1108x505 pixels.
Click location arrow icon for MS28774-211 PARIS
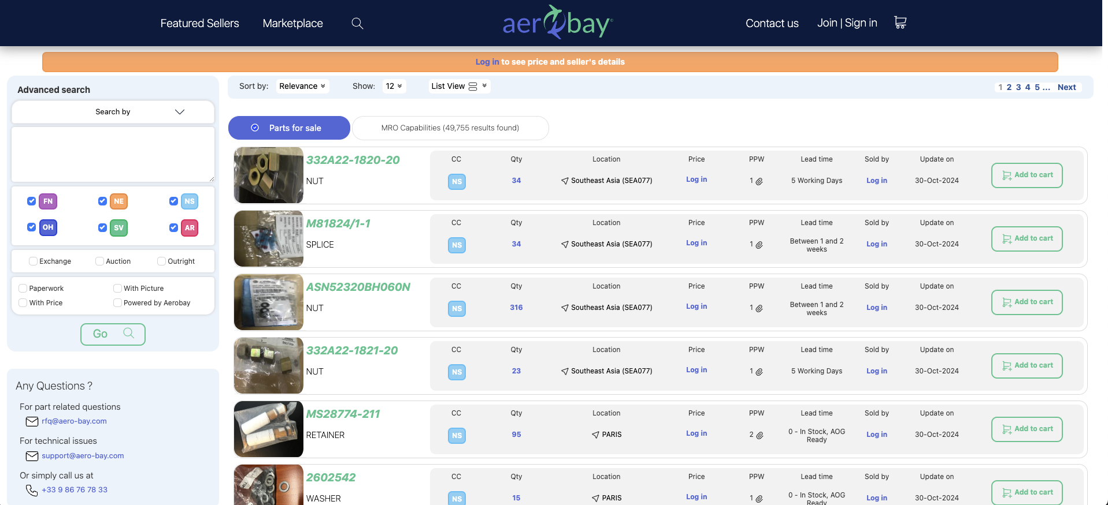(x=595, y=435)
